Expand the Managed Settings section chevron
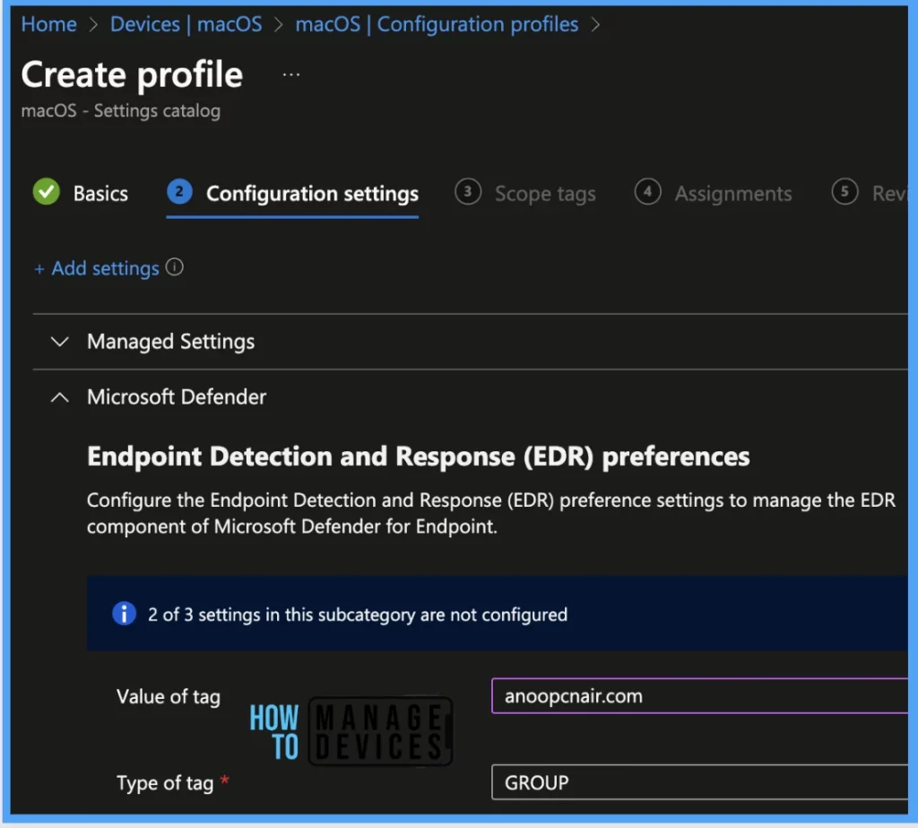918x828 pixels. pos(60,341)
